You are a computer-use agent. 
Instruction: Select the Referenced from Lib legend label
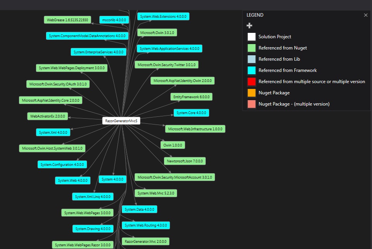(279, 59)
